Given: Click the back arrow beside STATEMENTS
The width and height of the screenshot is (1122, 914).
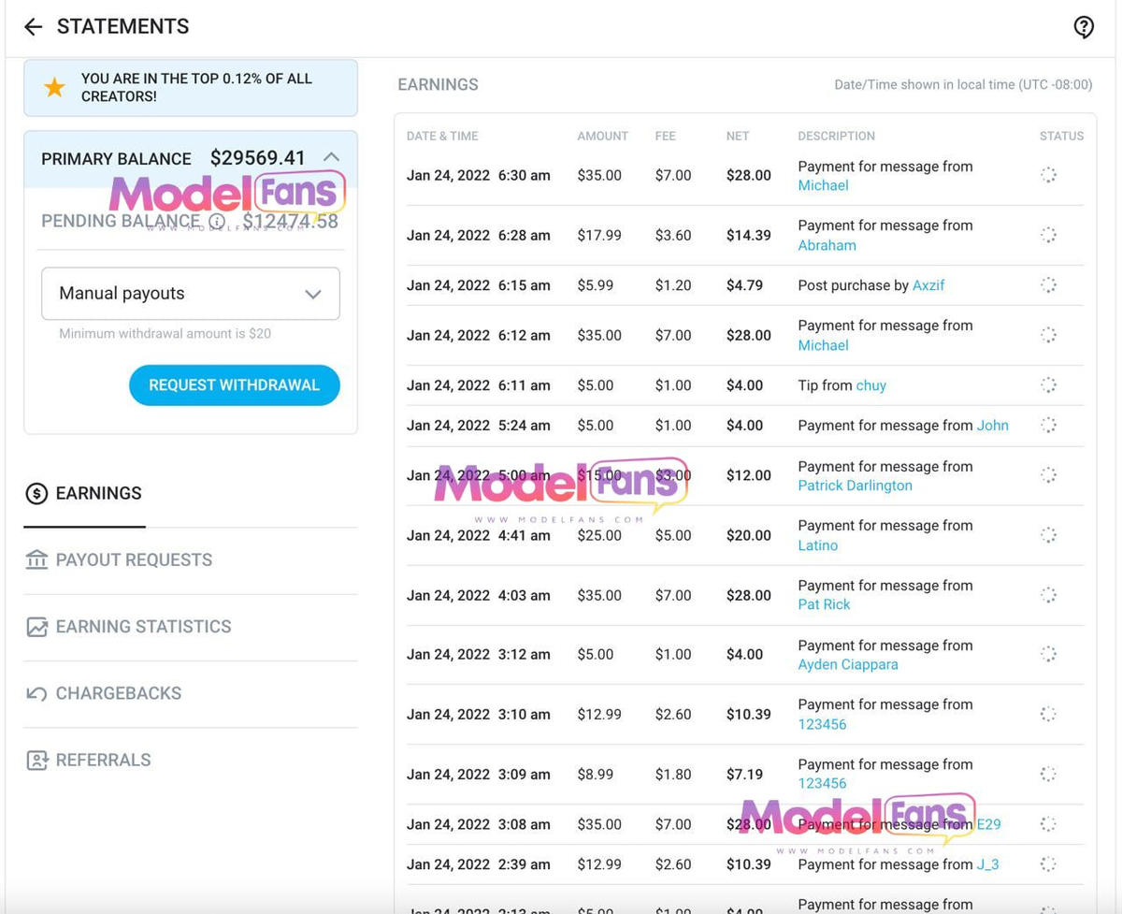Looking at the screenshot, I should pyautogui.click(x=34, y=27).
